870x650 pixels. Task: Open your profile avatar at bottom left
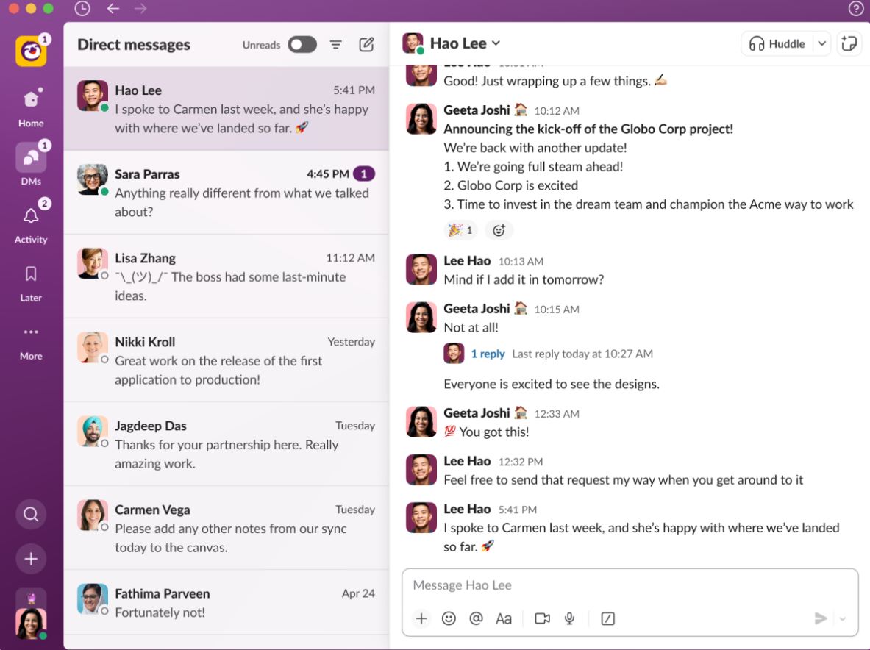coord(31,624)
